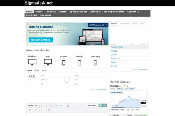Click the Blackberry phone icon
This screenshot has width=175, height=116.
(95, 63)
